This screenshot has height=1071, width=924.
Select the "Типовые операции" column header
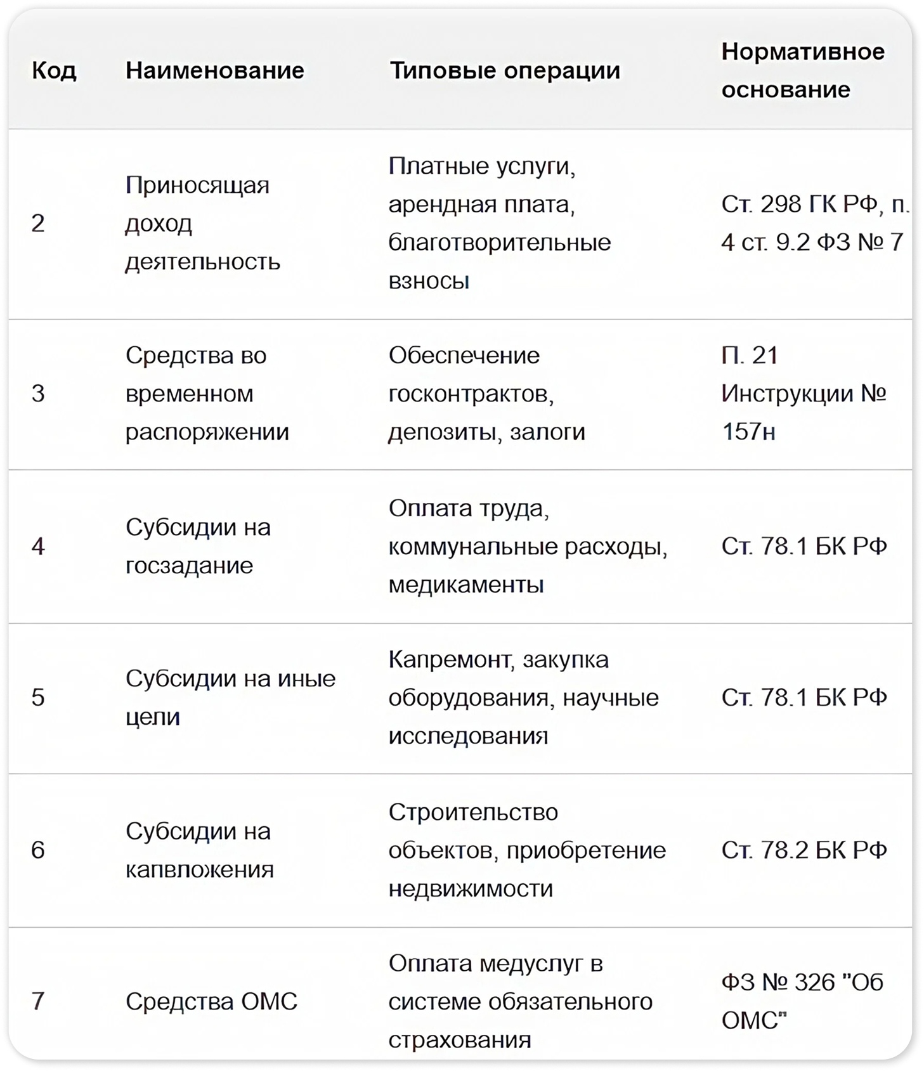tap(504, 70)
